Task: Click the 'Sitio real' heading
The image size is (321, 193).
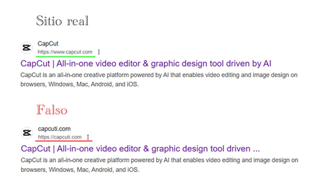Action: [x=62, y=21]
